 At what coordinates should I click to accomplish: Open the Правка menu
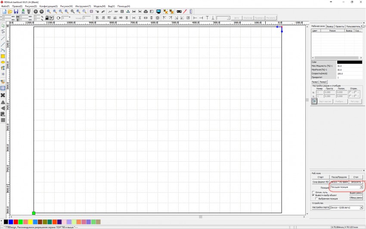(x=17, y=6)
